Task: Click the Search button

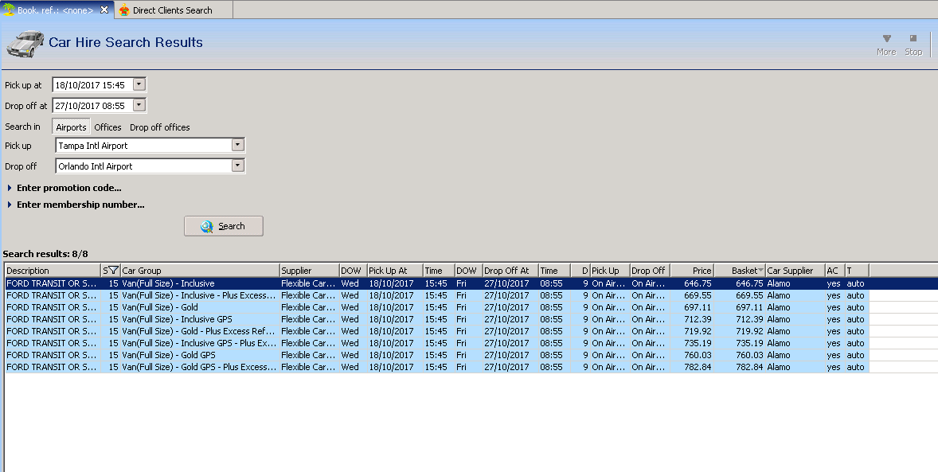Action: pyautogui.click(x=224, y=226)
